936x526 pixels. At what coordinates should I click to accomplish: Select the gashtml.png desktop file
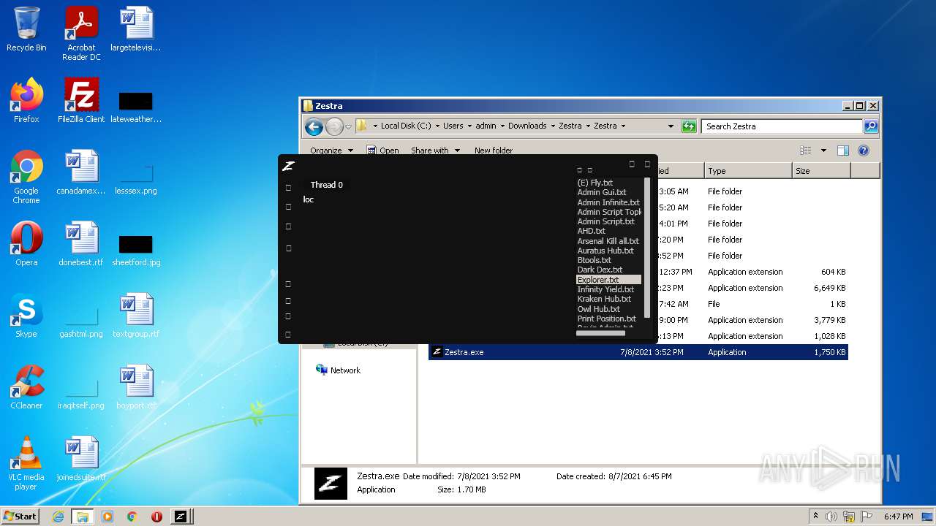click(x=81, y=321)
